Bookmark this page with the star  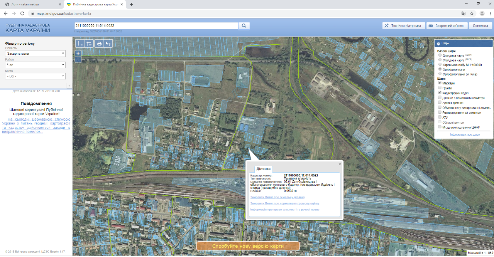[x=472, y=13]
